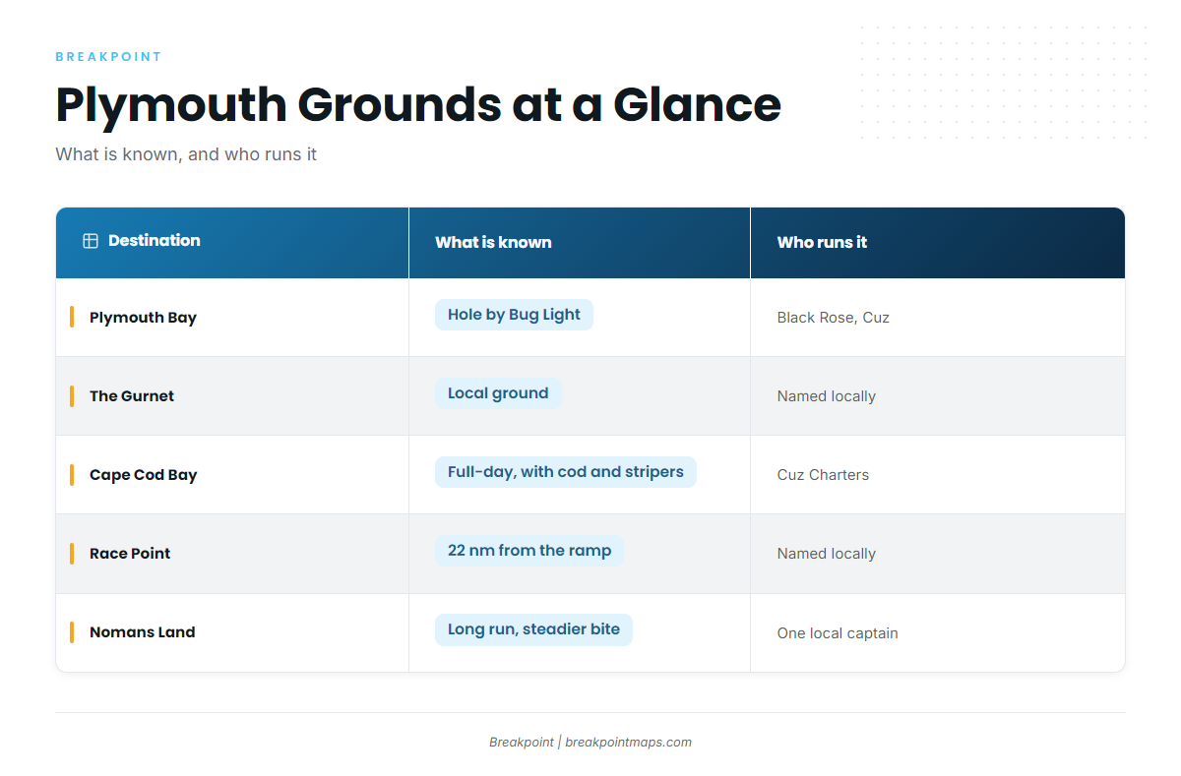Click the Long run, steadier bite tag
This screenshot has height=776, width=1181.
[533, 629]
